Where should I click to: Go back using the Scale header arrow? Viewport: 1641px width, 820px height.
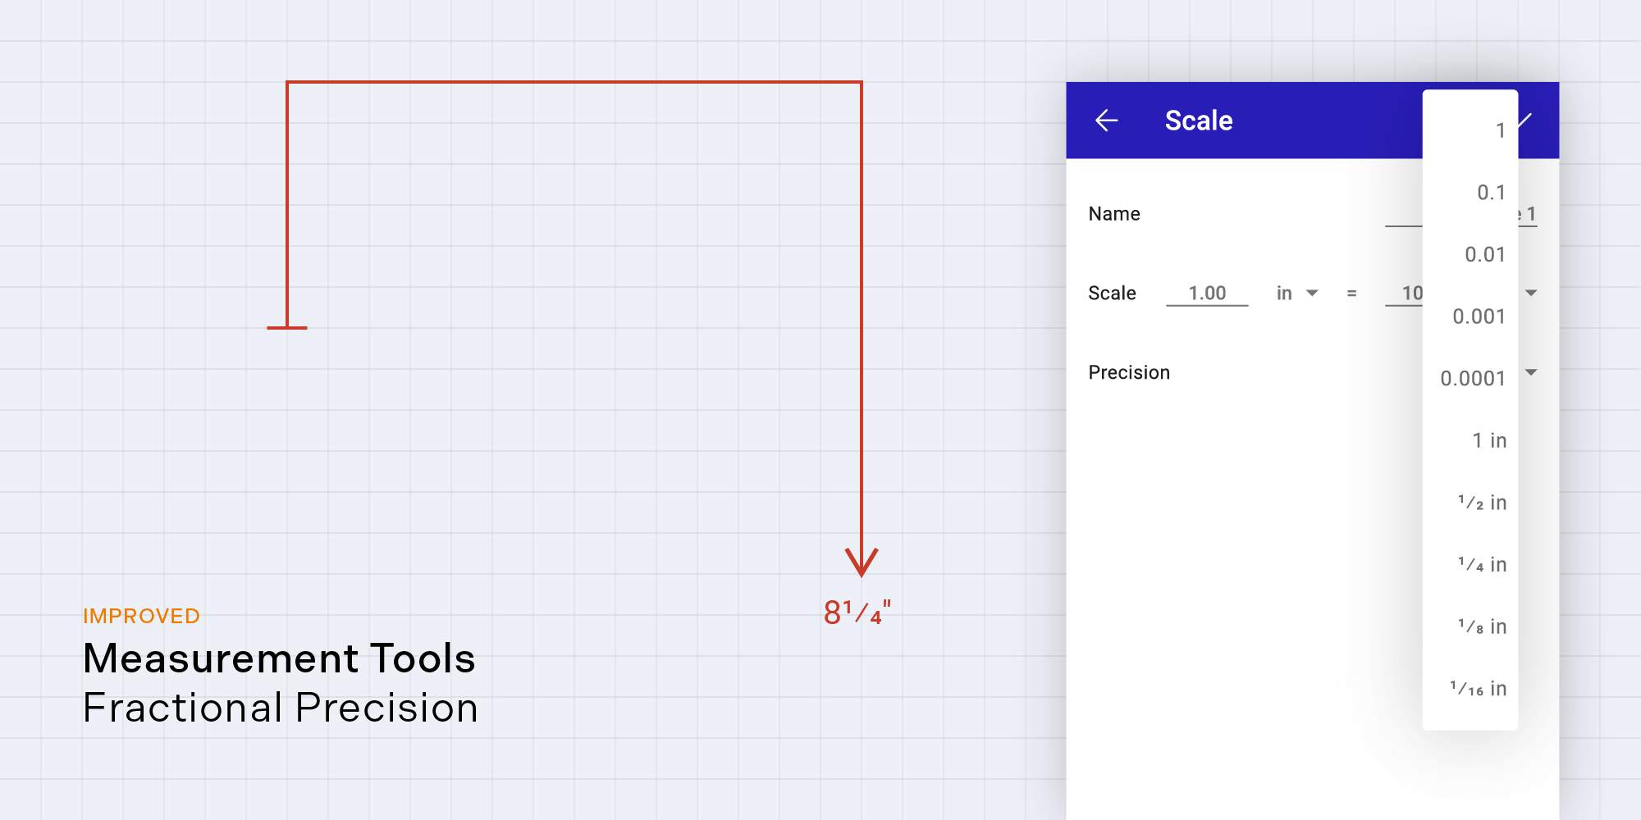point(1107,121)
